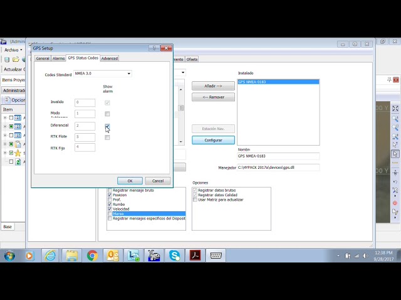
Task: Choose the zoom window magnifier tool
Action: point(395,127)
